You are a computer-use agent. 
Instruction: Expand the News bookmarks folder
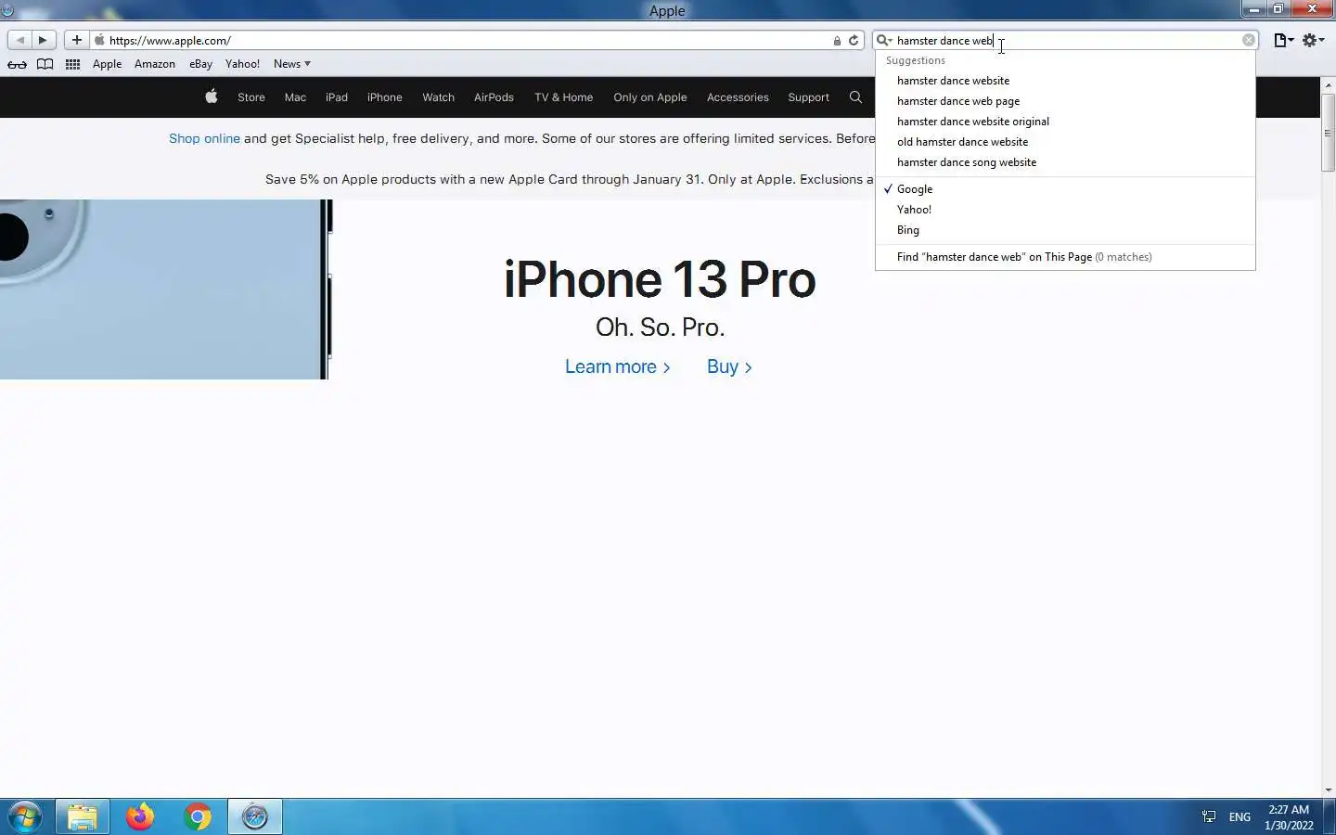[292, 64]
